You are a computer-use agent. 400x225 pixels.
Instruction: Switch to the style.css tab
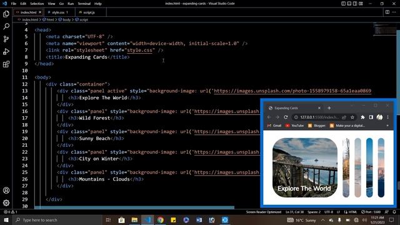pos(60,12)
